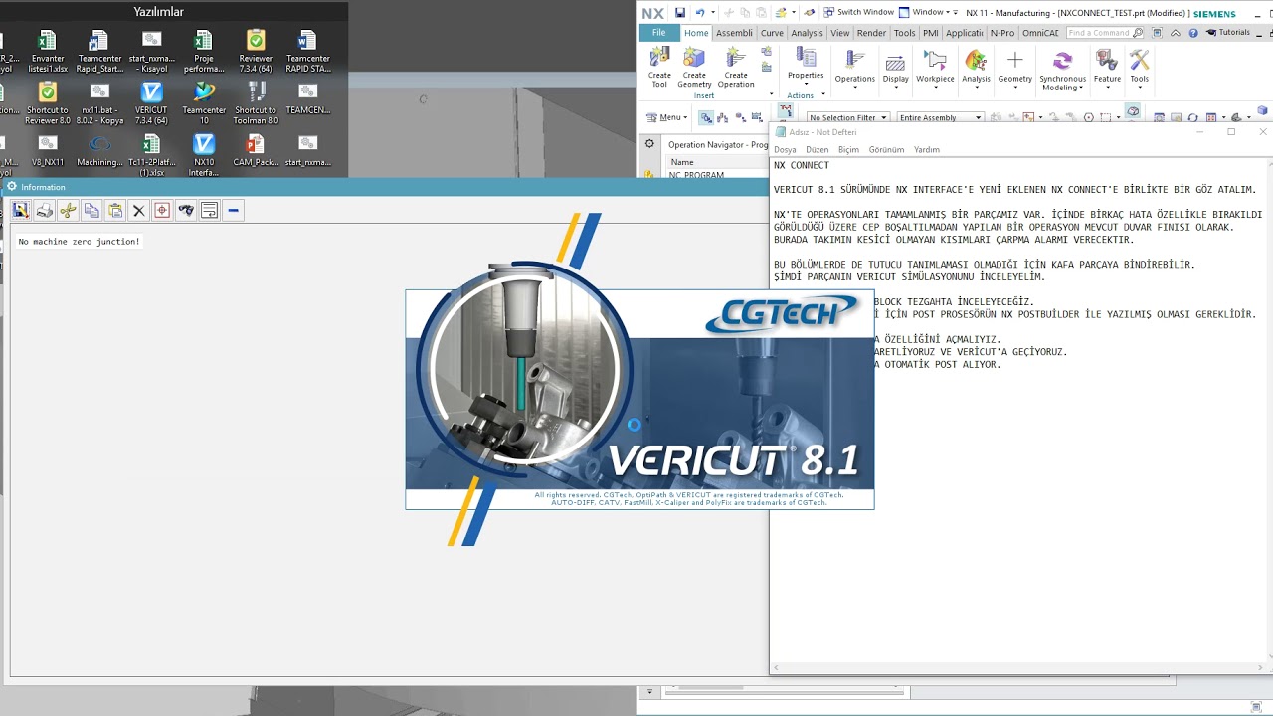
Task: Open Synchronous Modeling dropdown in NX
Action: click(x=1062, y=71)
